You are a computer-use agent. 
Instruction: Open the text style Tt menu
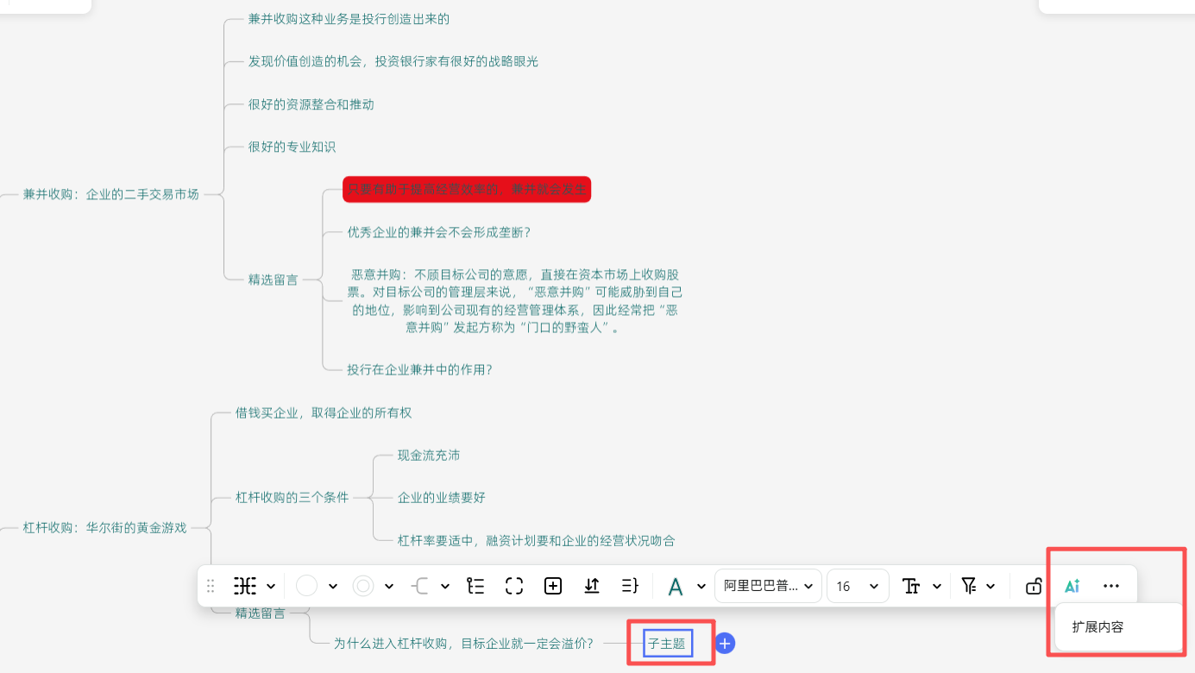[912, 586]
